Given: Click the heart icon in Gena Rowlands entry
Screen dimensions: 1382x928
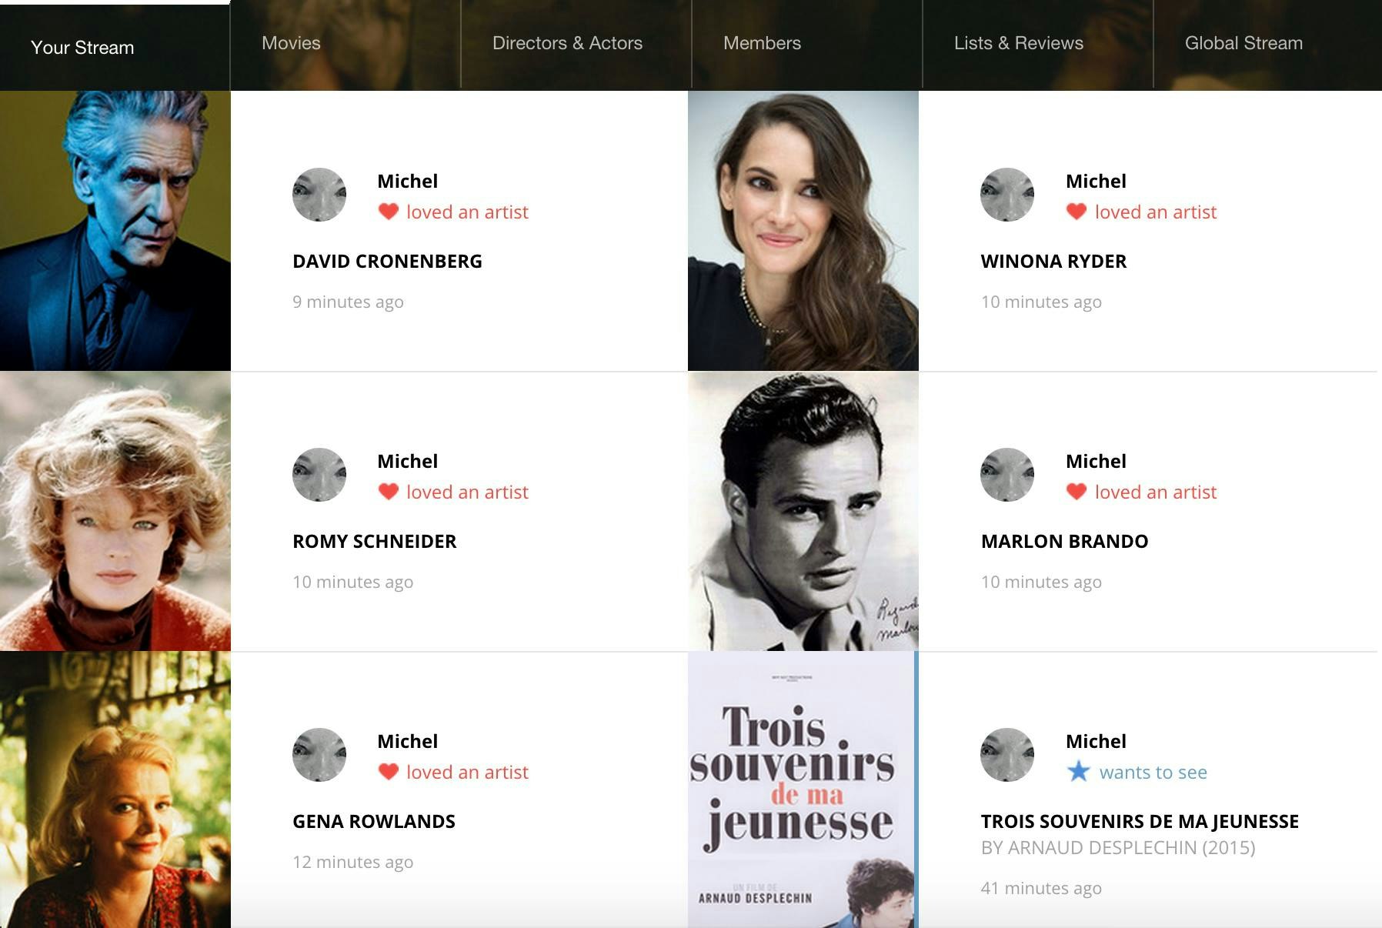Looking at the screenshot, I should click(x=389, y=772).
